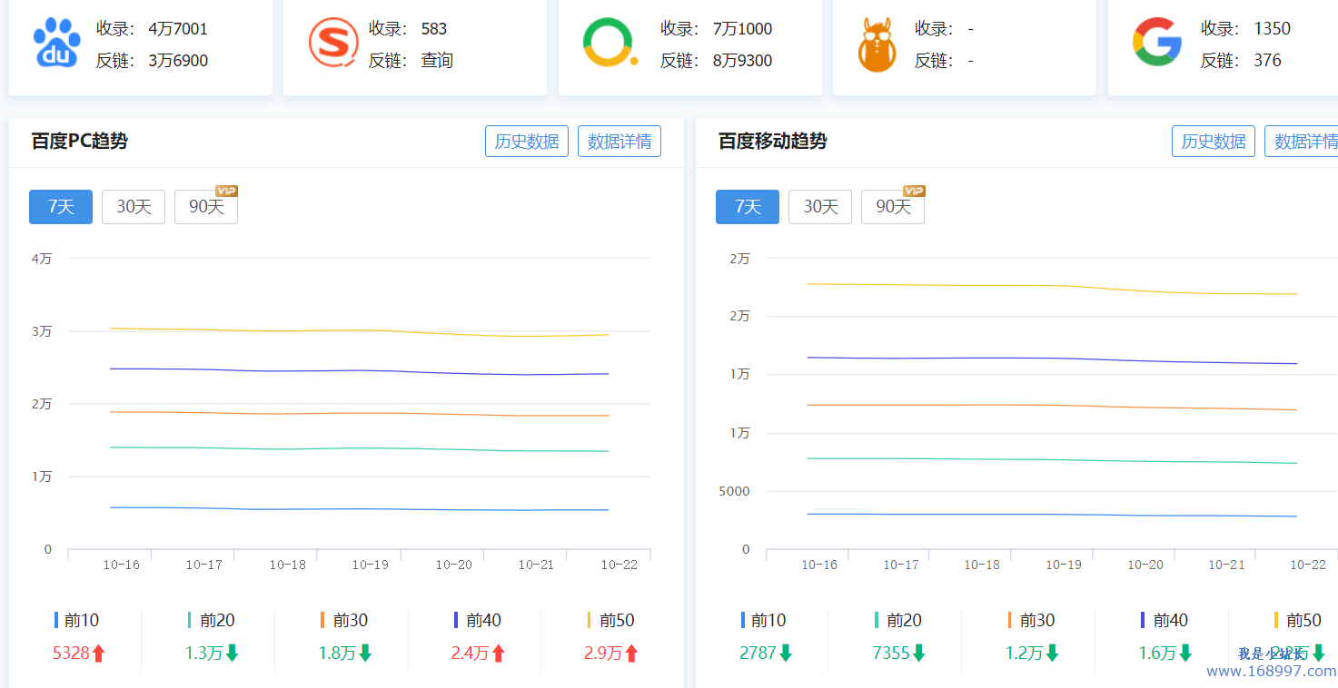Toggle 前40 series in PC chart legend
The width and height of the screenshot is (1338, 688).
point(477,621)
